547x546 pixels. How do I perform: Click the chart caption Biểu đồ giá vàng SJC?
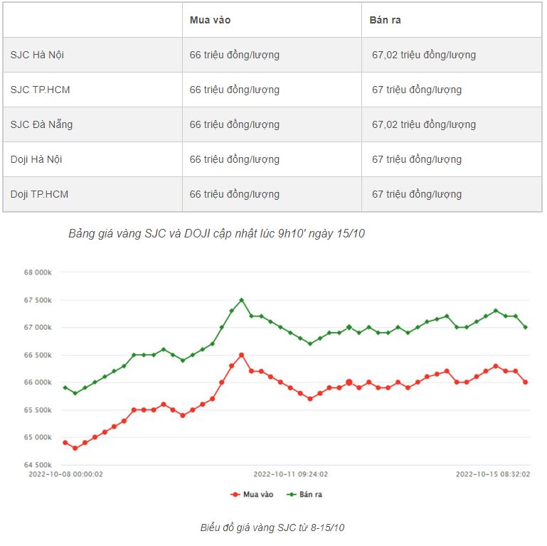coord(272,528)
